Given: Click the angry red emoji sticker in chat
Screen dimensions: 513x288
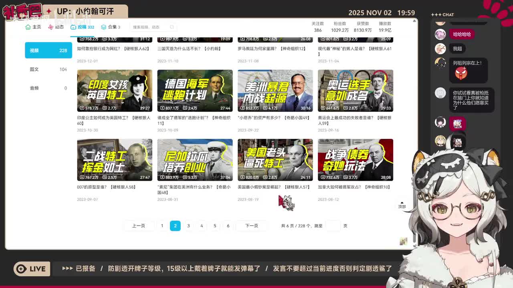Looking at the screenshot, I should click(x=461, y=73).
